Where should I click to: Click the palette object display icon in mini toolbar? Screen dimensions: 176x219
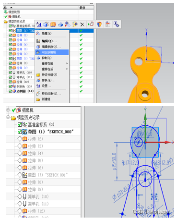point(75,24)
